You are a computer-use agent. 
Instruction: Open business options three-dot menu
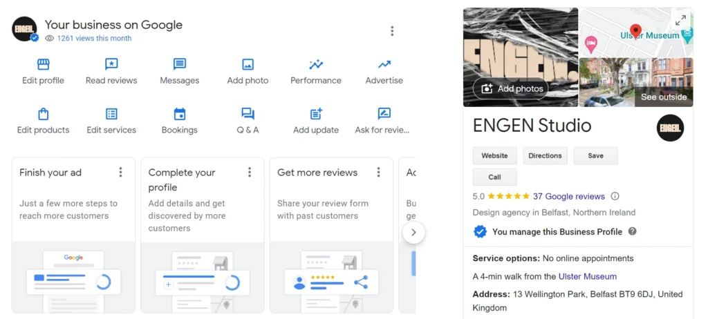click(x=392, y=30)
